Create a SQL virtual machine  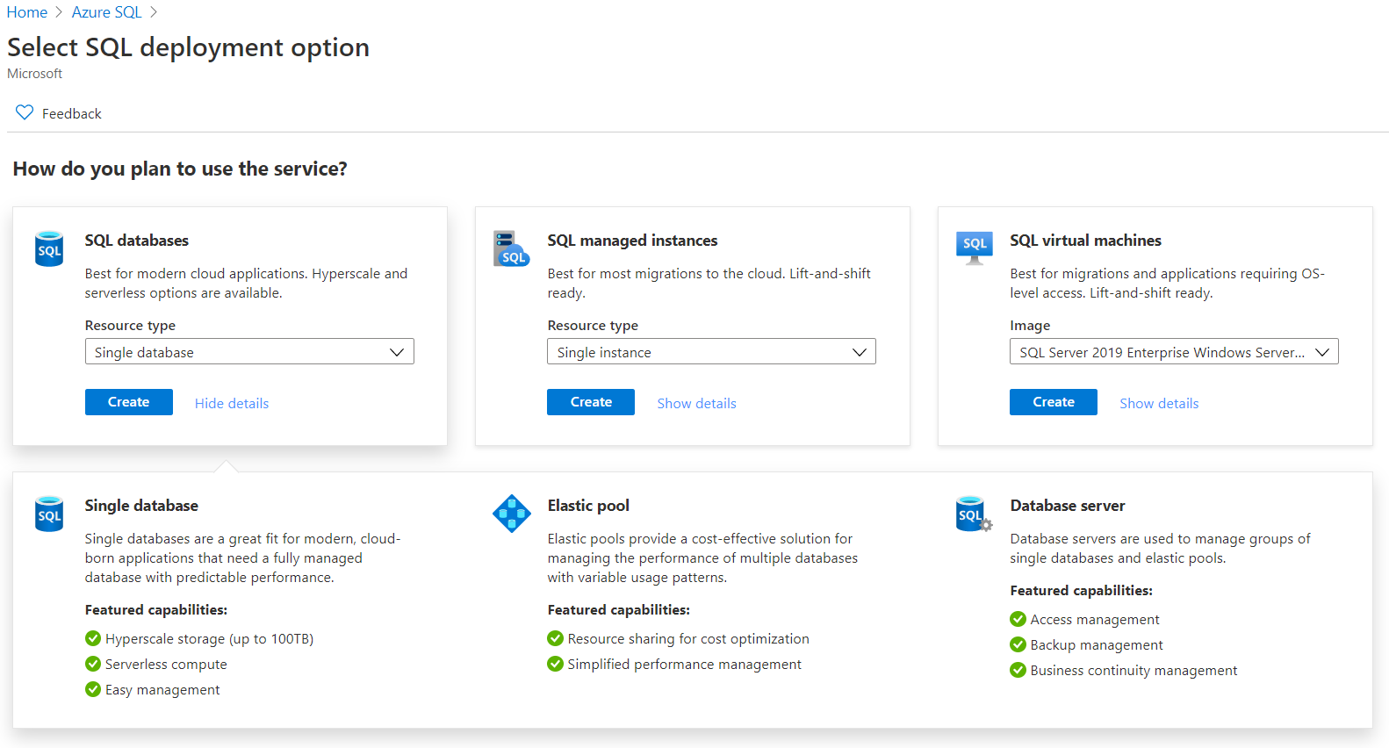pyautogui.click(x=1054, y=402)
